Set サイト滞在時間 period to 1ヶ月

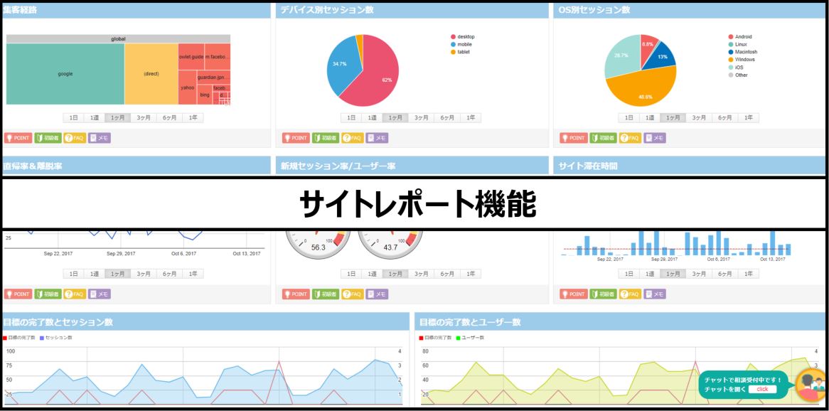point(673,274)
